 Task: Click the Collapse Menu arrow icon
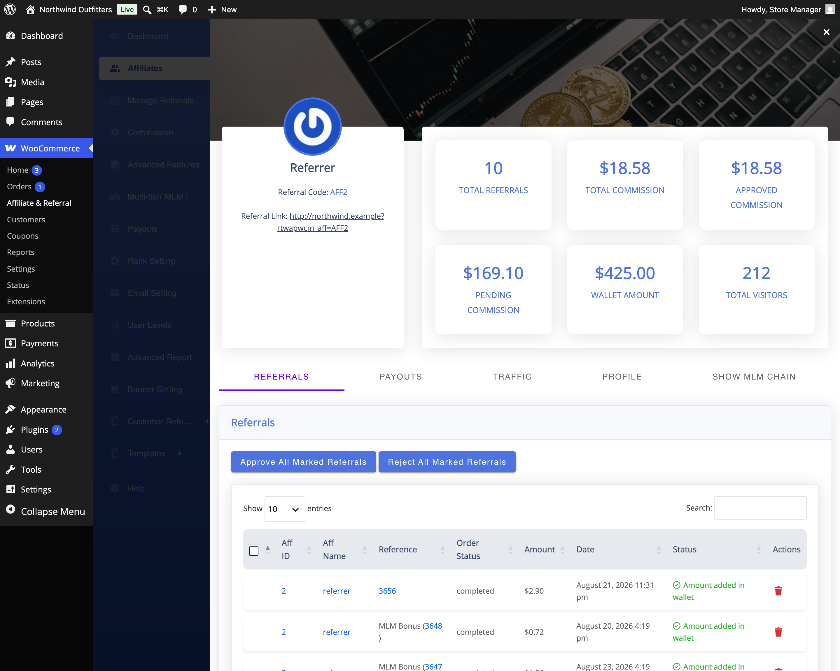pos(10,510)
